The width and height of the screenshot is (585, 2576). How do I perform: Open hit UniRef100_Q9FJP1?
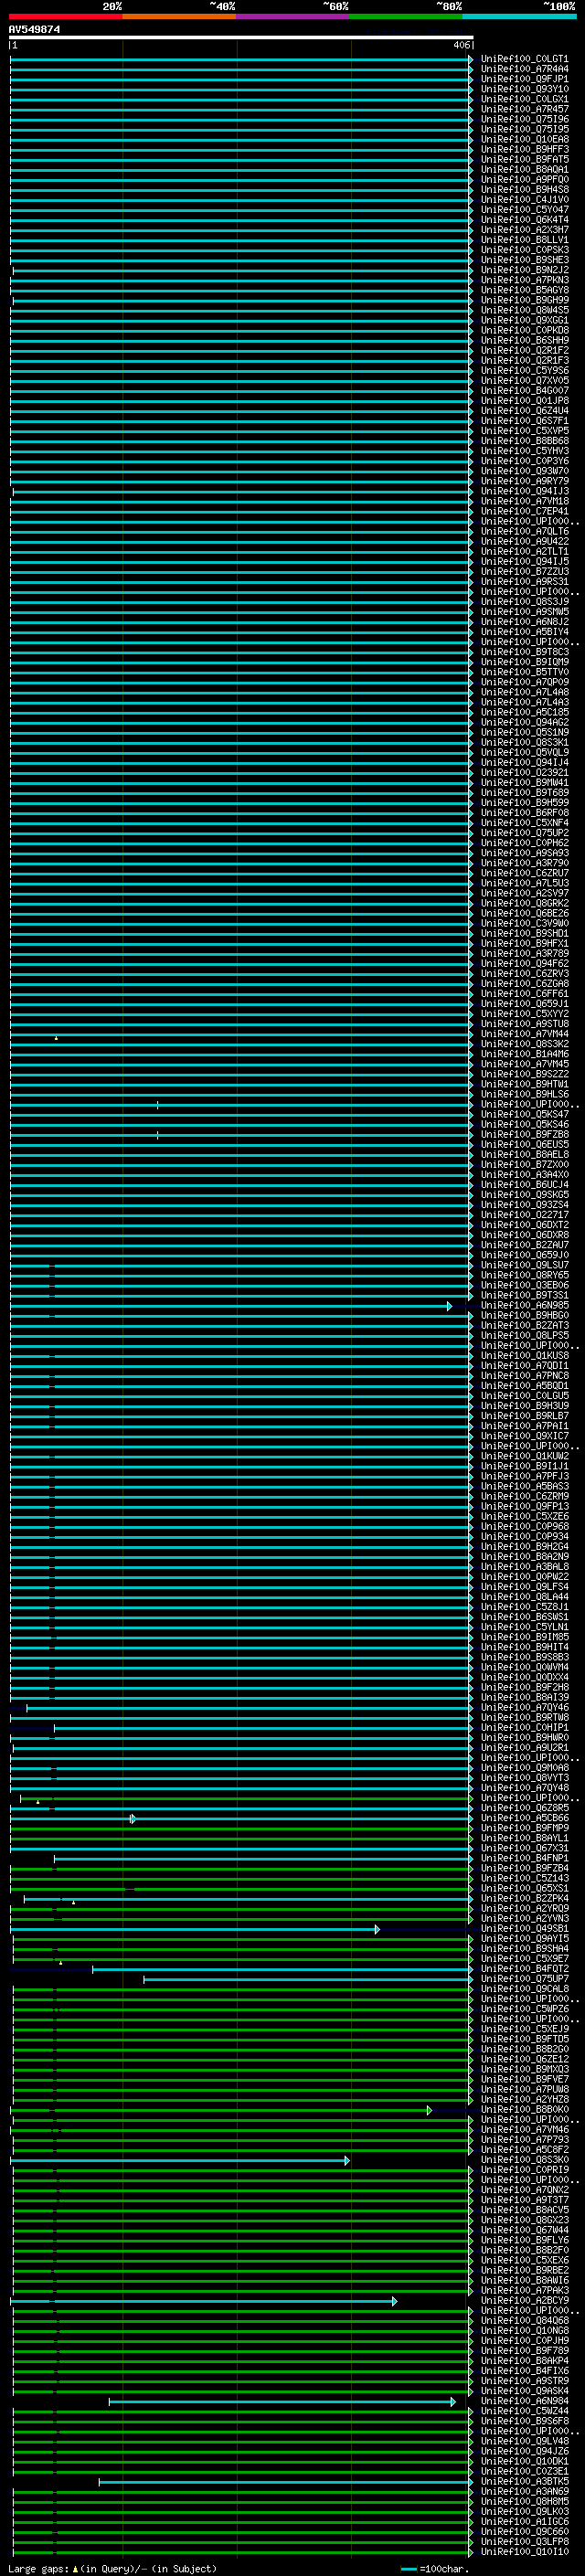click(524, 79)
